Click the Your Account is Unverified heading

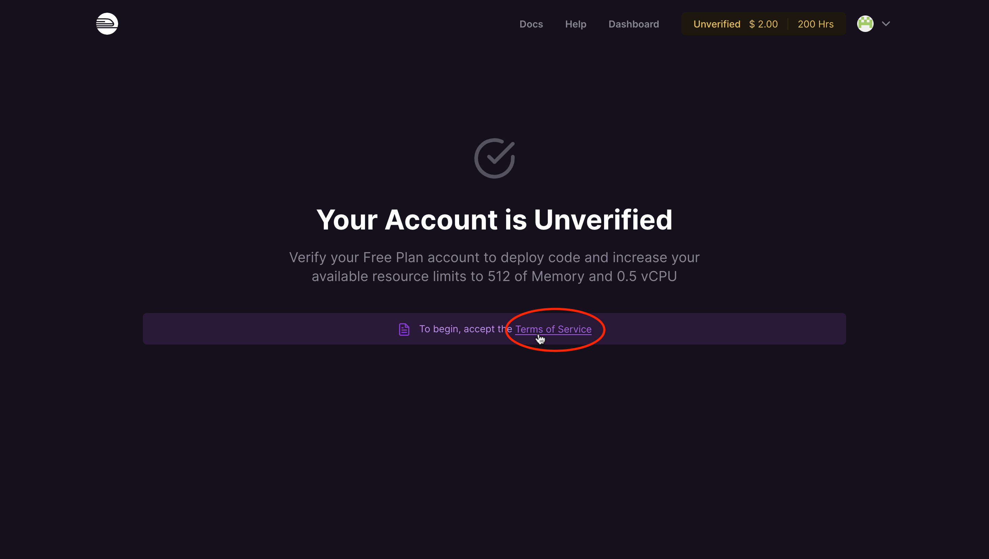[x=494, y=219]
